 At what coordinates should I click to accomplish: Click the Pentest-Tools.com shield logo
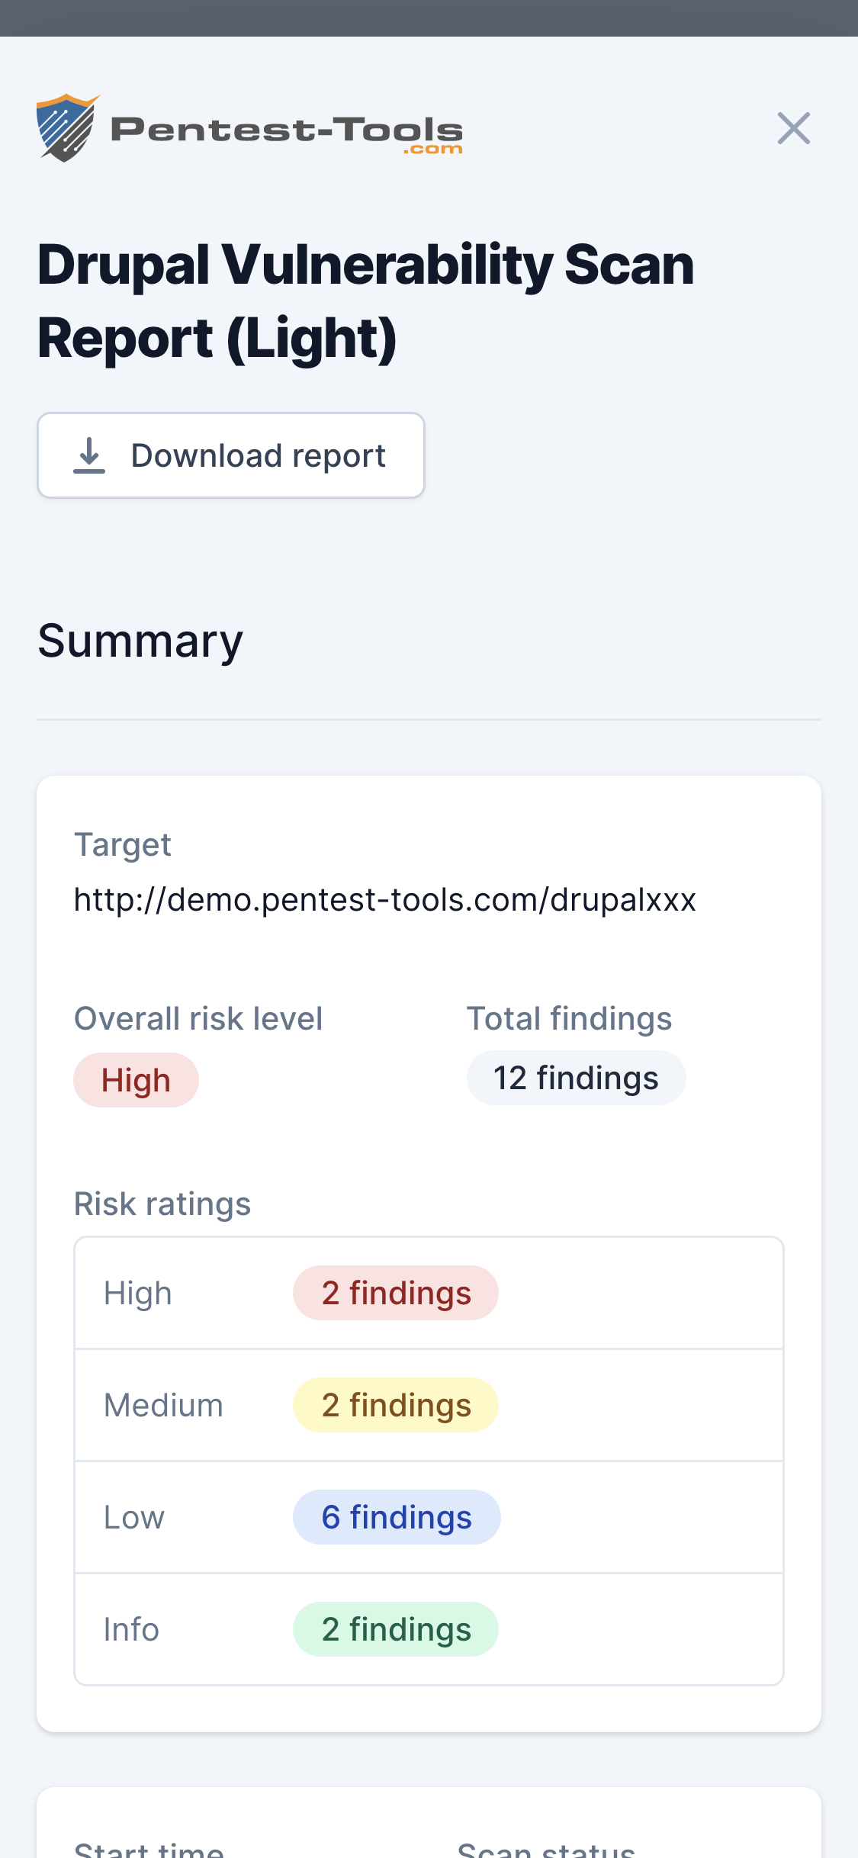65,127
